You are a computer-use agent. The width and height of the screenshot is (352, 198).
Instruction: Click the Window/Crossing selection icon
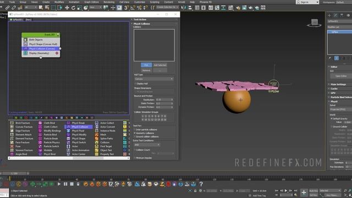point(60,8)
